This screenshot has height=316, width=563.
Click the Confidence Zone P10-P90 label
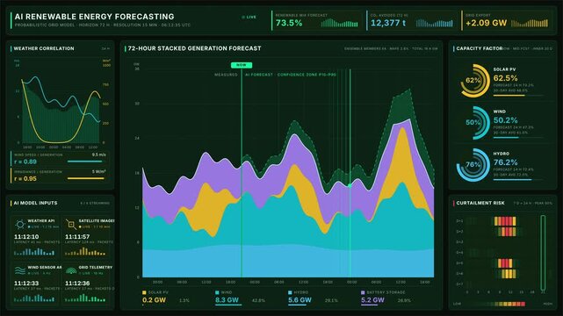[307, 75]
